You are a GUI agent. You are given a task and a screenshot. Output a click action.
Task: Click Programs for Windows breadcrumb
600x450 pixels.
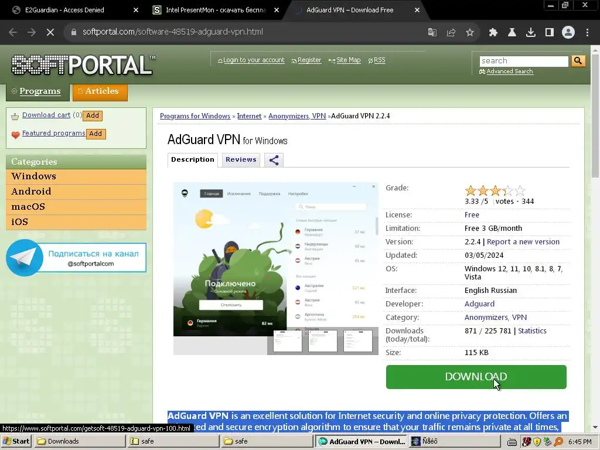tap(195, 116)
